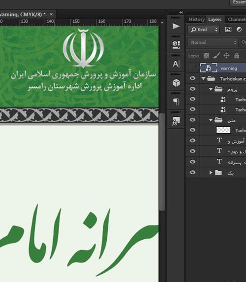Collapse panels with the double-arrow icon
The image size is (246, 282).
pos(181,12)
